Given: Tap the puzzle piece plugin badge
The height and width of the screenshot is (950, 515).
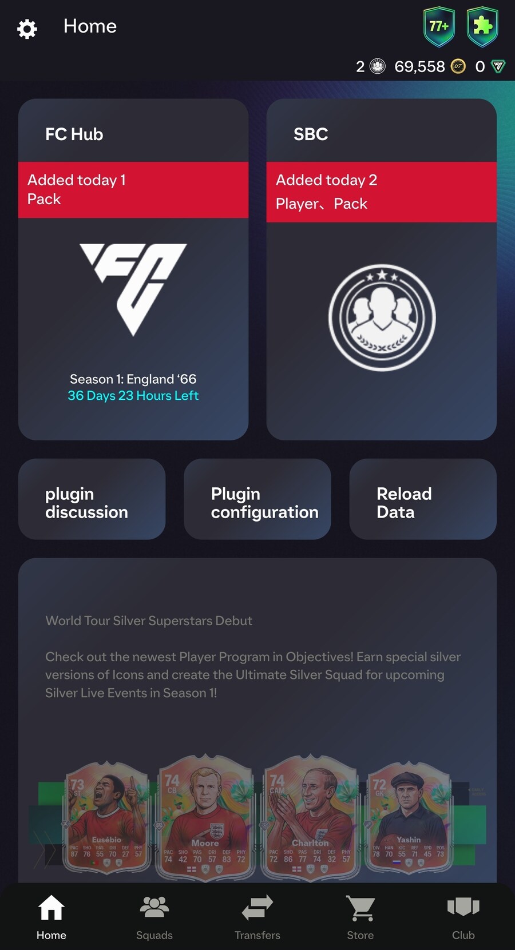Looking at the screenshot, I should pos(482,26).
